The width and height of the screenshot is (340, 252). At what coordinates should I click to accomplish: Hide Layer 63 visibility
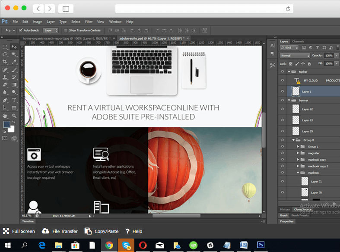tap(282, 120)
